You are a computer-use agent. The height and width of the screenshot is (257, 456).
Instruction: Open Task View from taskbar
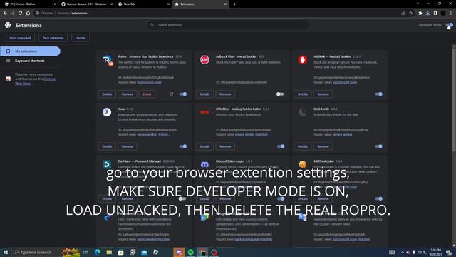85,252
